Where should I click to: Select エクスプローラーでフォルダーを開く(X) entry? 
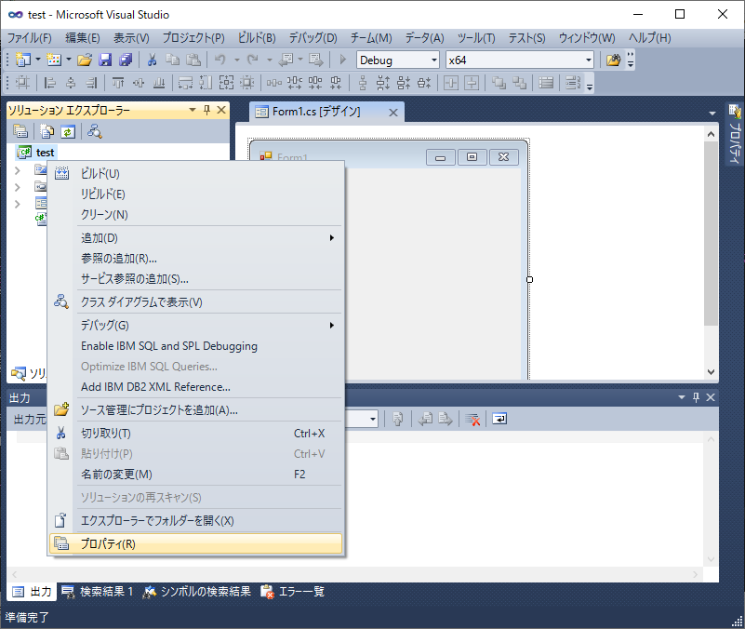[195, 521]
